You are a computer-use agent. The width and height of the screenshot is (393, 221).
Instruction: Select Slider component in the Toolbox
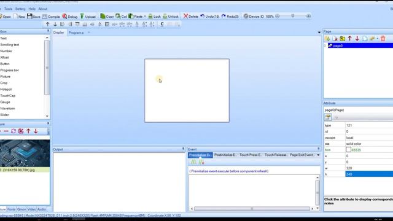[4, 115]
